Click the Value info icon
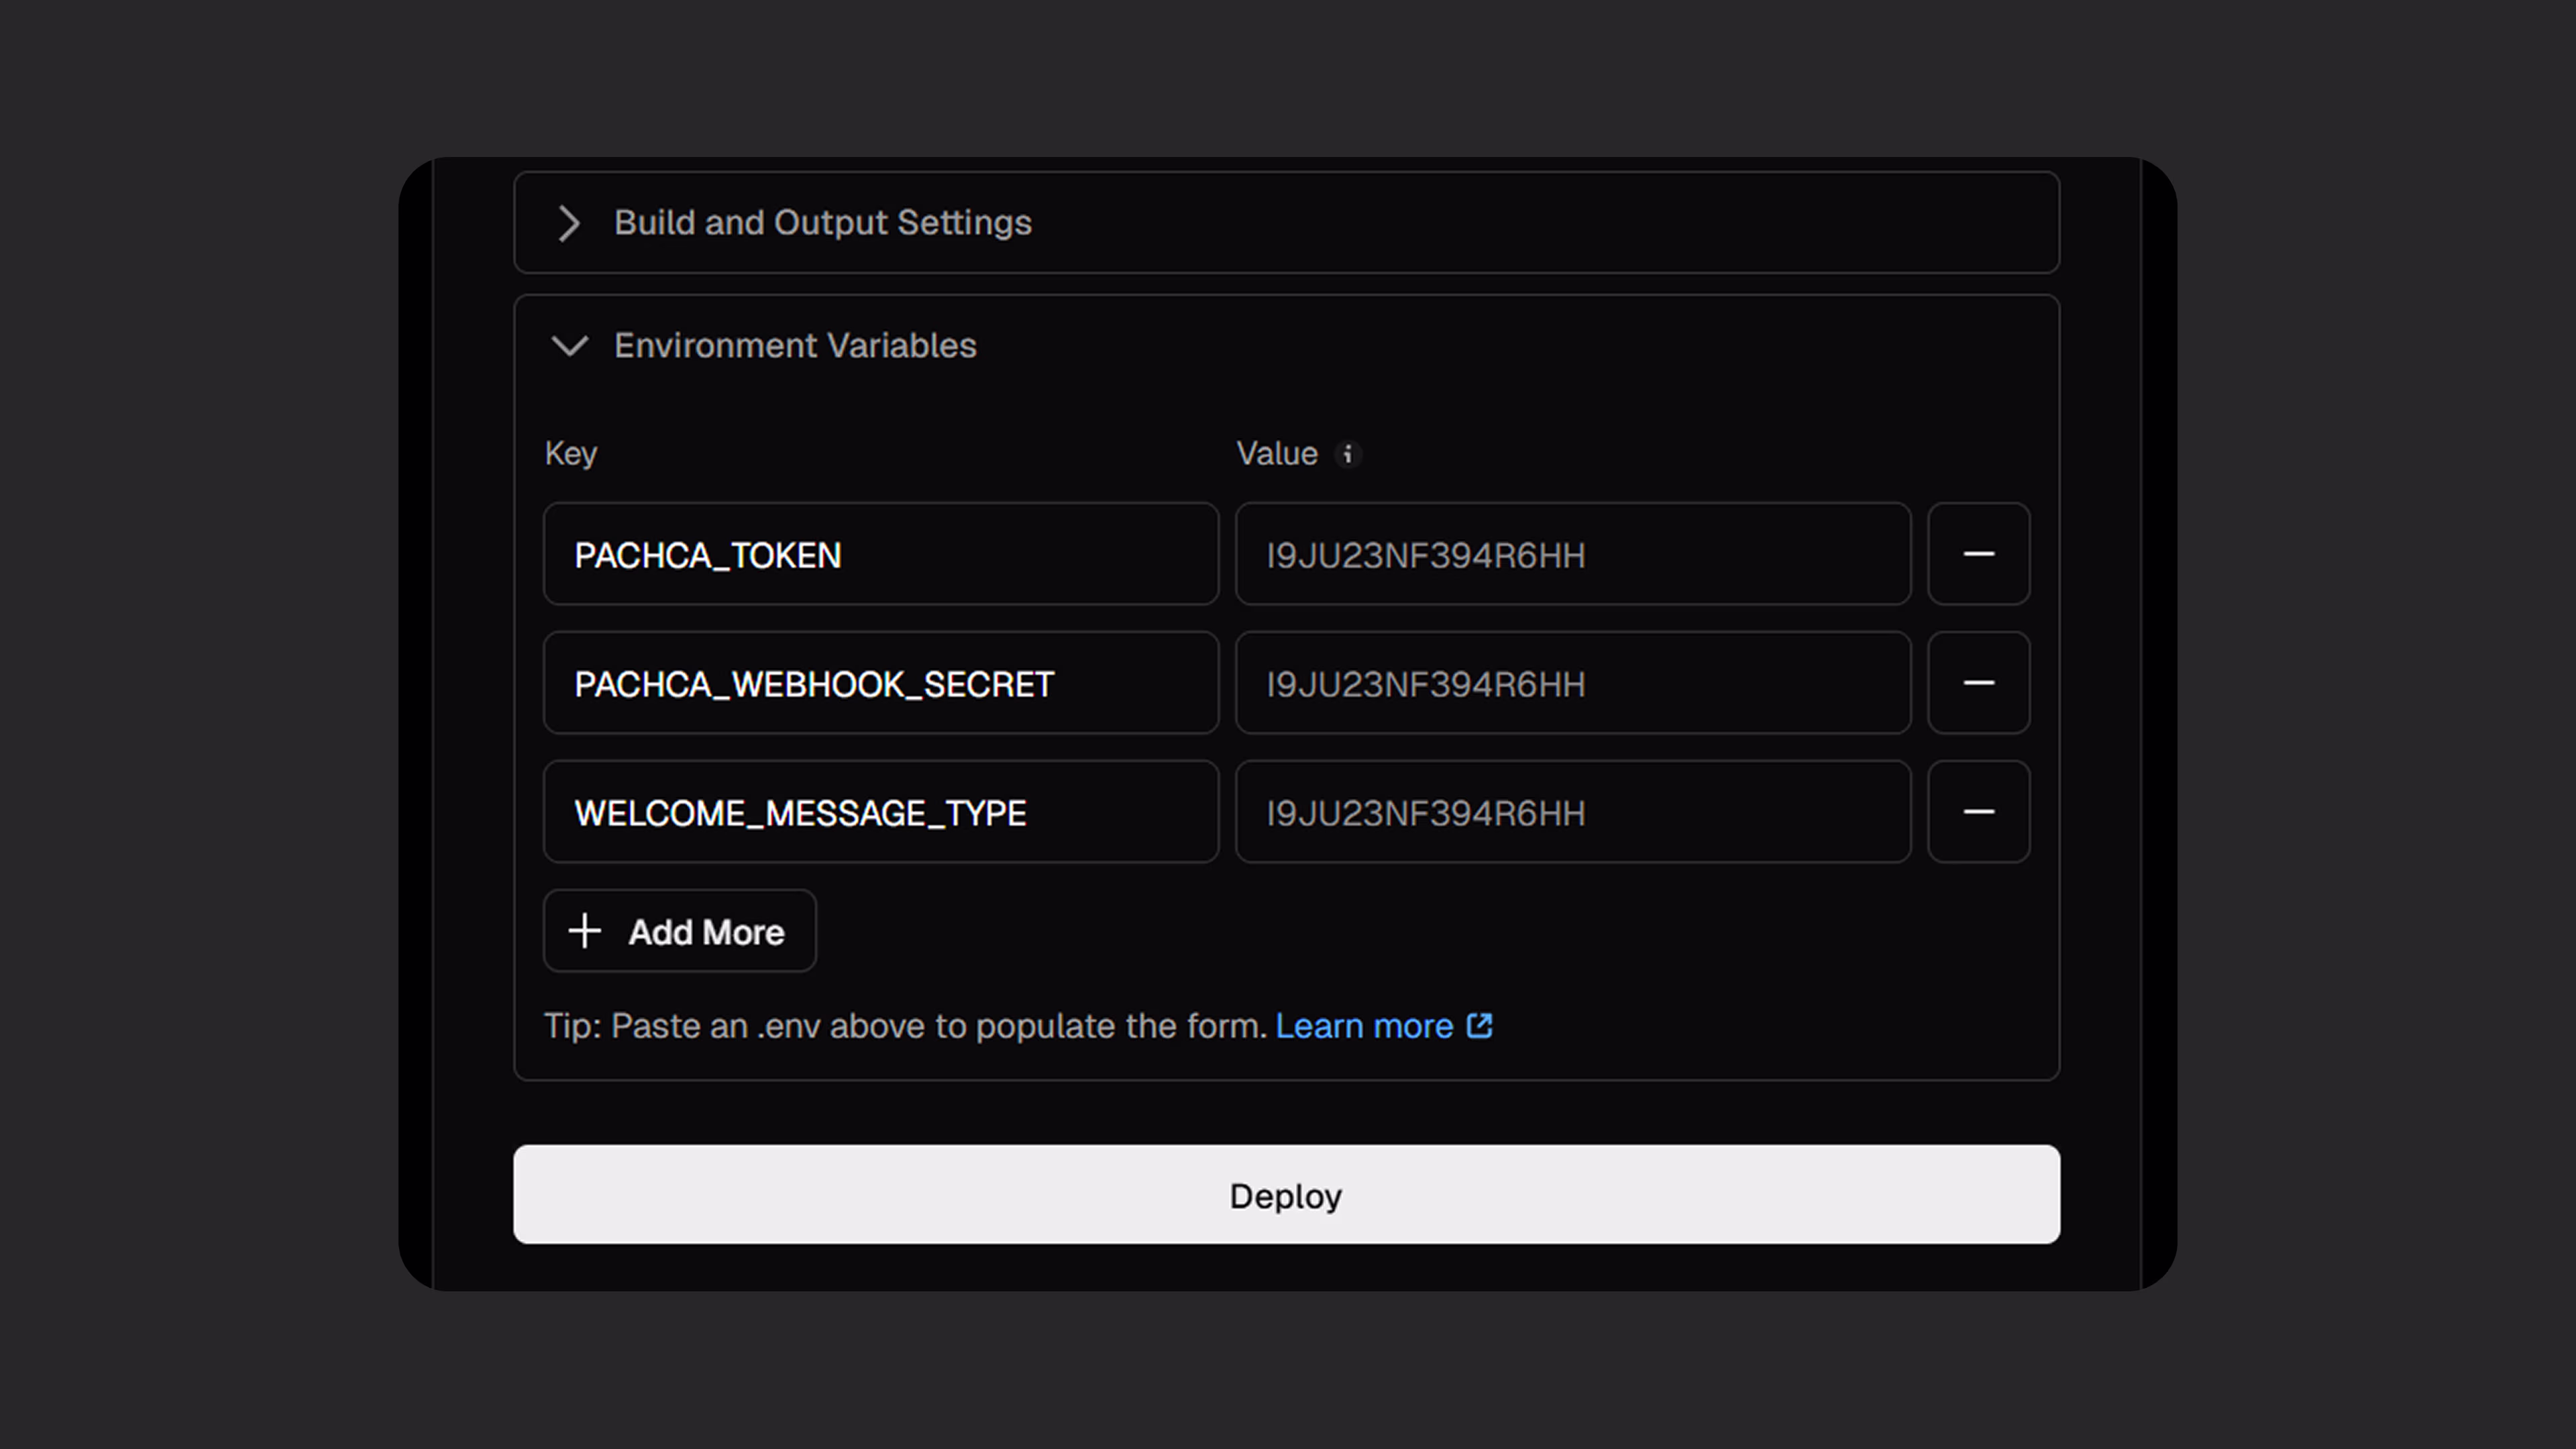This screenshot has width=2576, height=1449. 1347,454
